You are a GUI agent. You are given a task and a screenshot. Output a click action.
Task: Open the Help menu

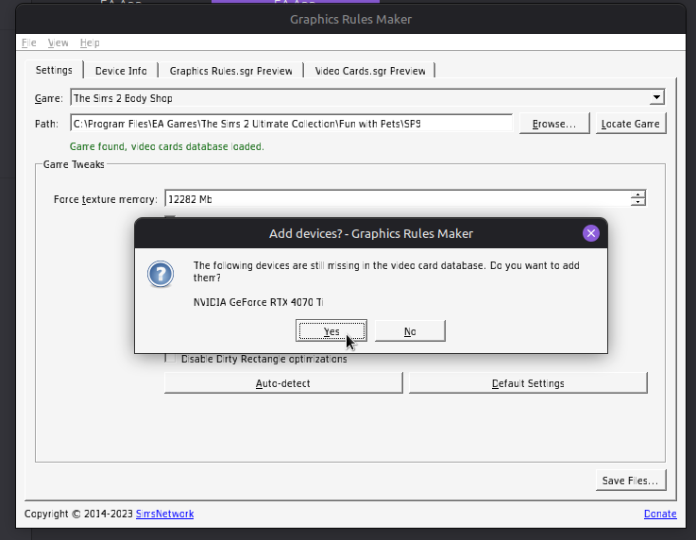(90, 42)
